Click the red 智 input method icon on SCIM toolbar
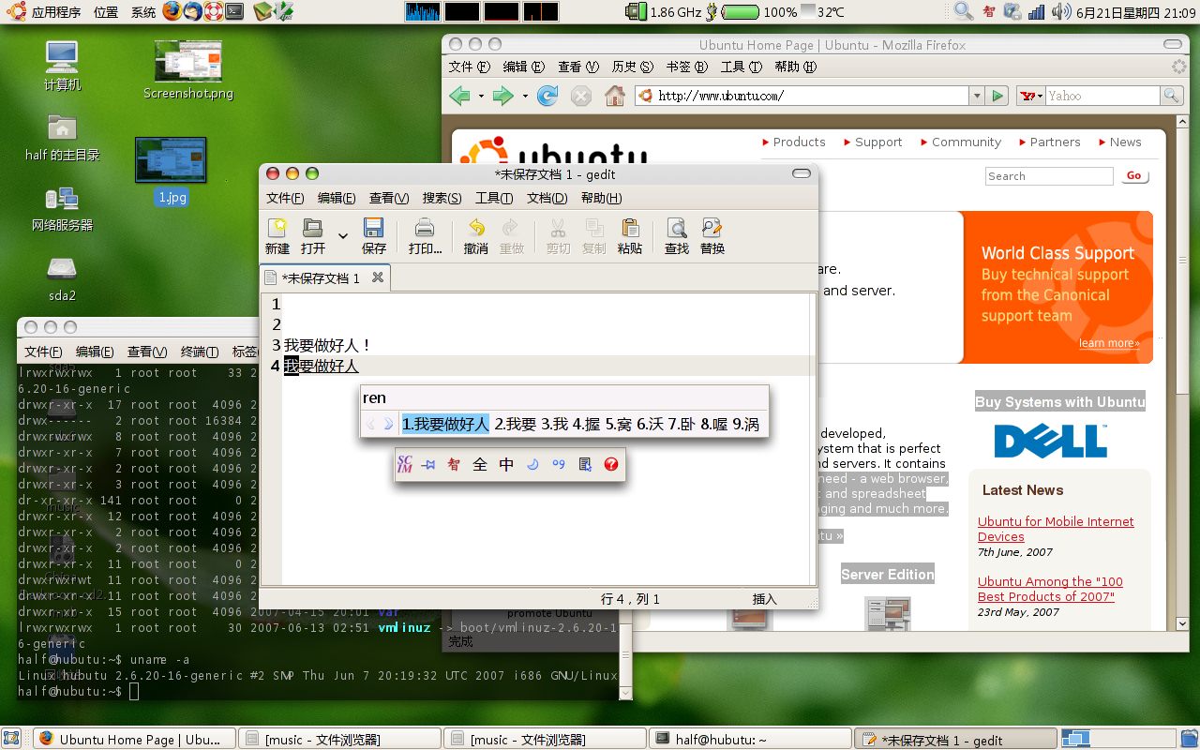This screenshot has height=750, width=1200. [454, 464]
